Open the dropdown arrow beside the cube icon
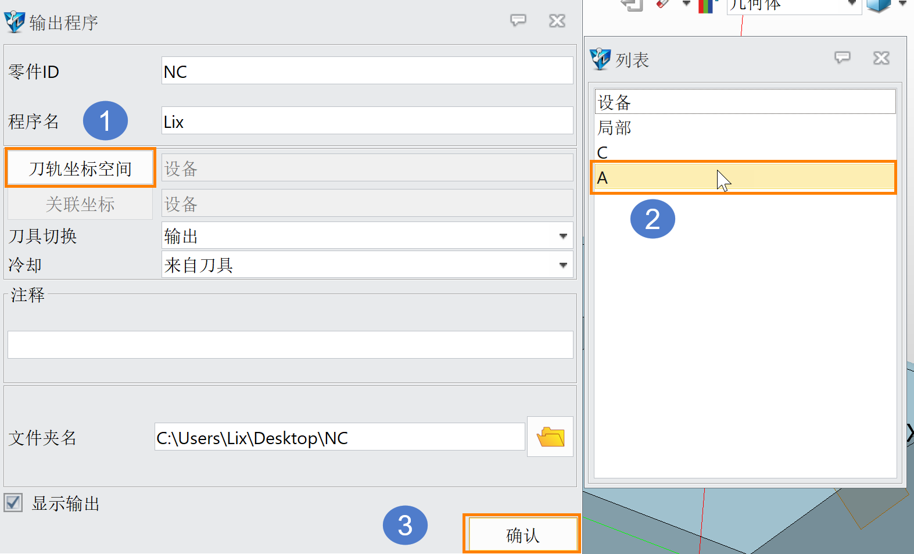 [x=902, y=4]
